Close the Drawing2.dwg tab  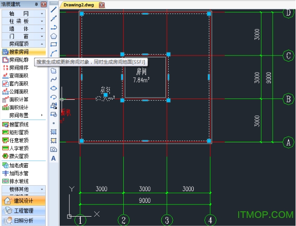click(102, 5)
